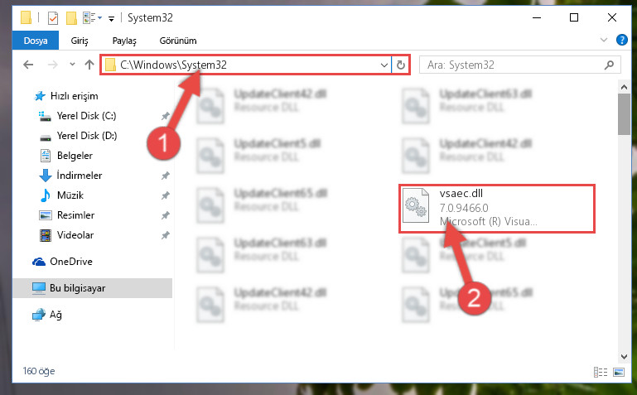Switch to large thumbnails view layout
The height and width of the screenshot is (395, 637).
coord(619,372)
